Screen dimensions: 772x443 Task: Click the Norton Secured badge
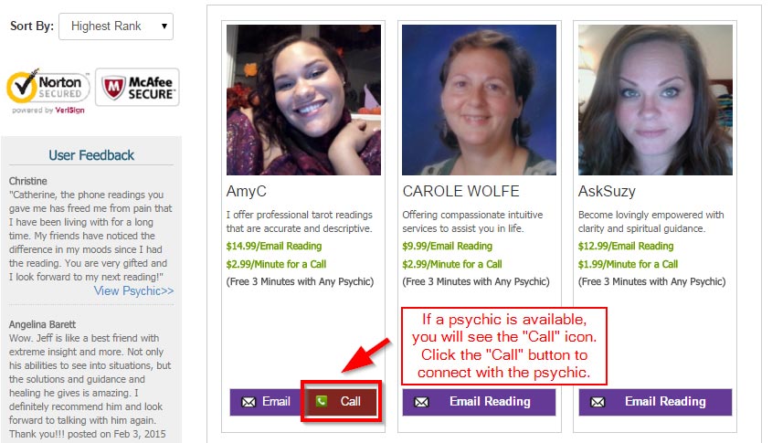[x=48, y=91]
